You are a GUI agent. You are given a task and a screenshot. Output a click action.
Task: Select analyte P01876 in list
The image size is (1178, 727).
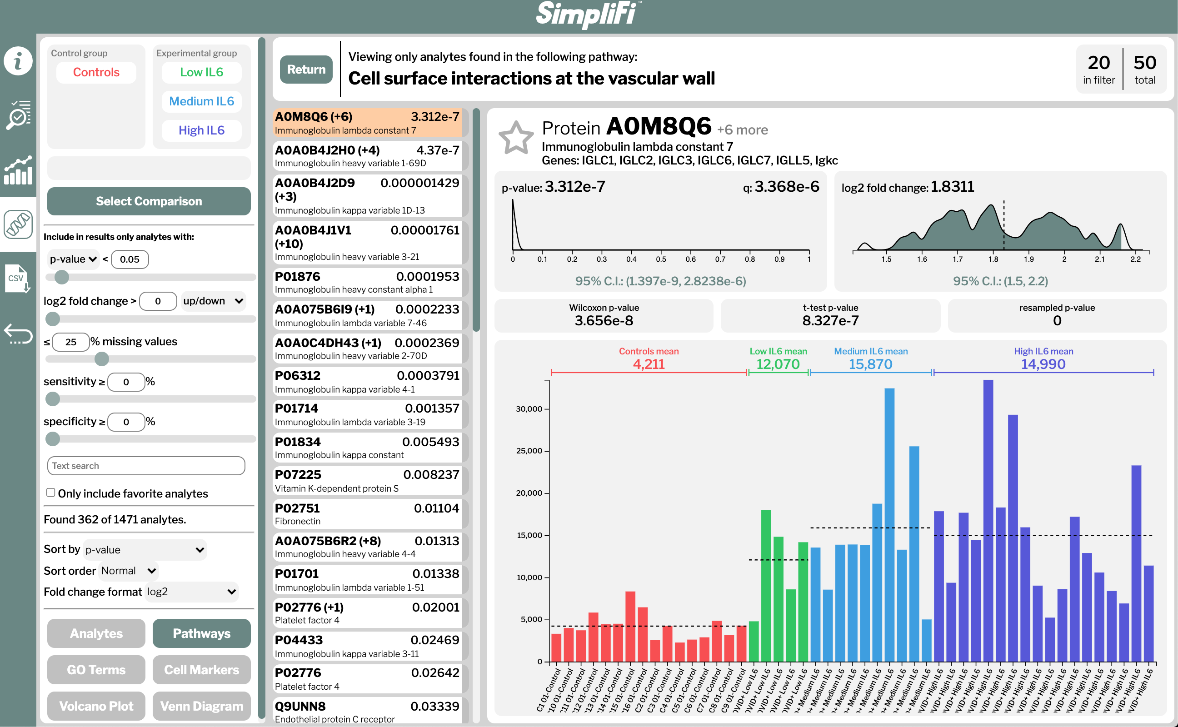pos(367,282)
